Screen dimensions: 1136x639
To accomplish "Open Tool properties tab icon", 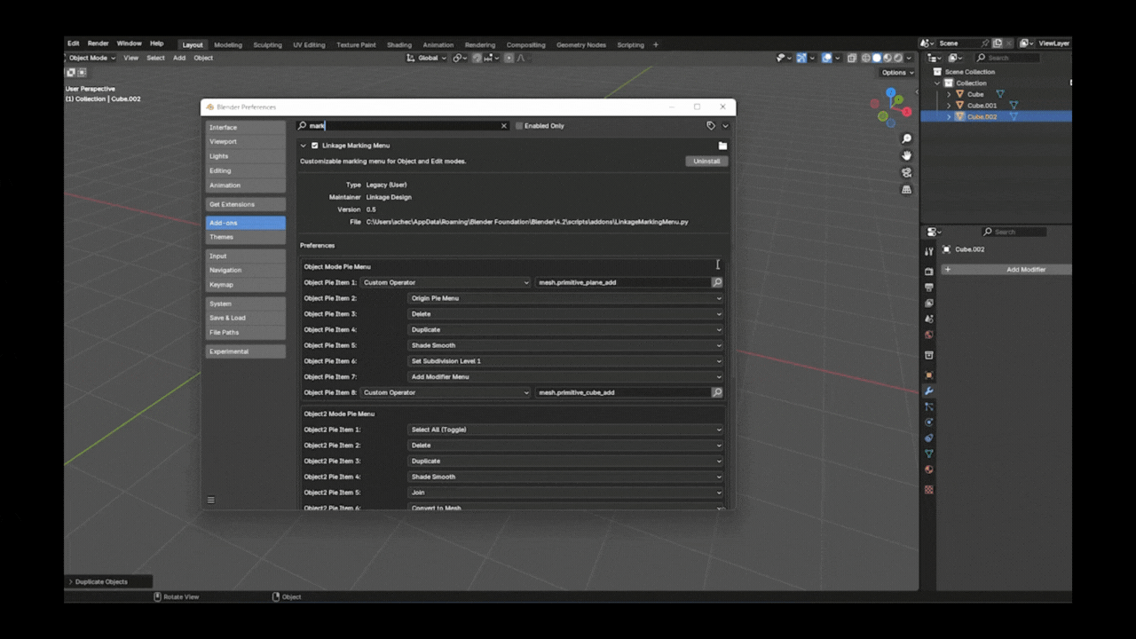I will pyautogui.click(x=929, y=252).
